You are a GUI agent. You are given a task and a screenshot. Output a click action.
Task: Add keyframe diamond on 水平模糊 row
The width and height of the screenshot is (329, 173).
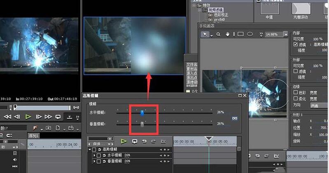(x=165, y=156)
